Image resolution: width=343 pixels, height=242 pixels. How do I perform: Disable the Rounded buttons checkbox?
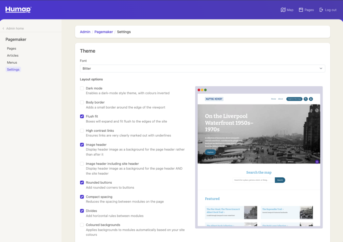pos(82,183)
